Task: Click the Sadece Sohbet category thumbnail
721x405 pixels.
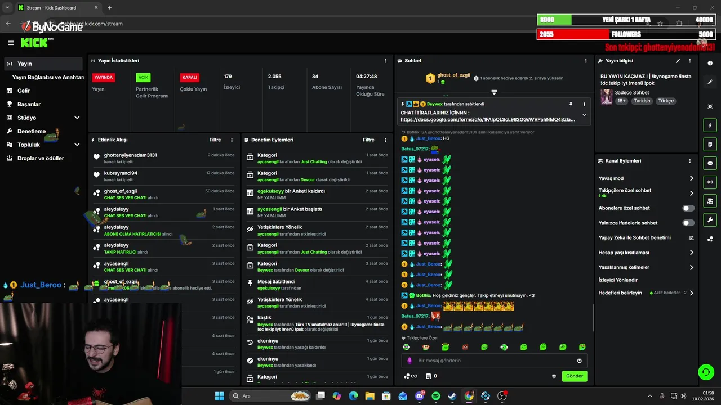Action: (606, 97)
